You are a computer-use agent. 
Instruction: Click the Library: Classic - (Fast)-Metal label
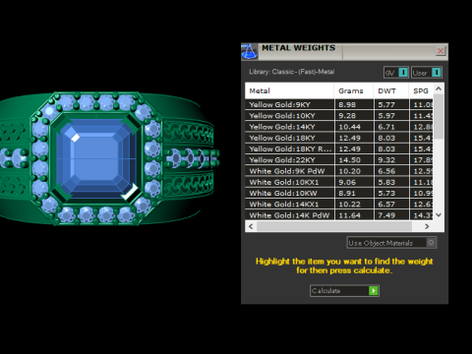(x=291, y=72)
